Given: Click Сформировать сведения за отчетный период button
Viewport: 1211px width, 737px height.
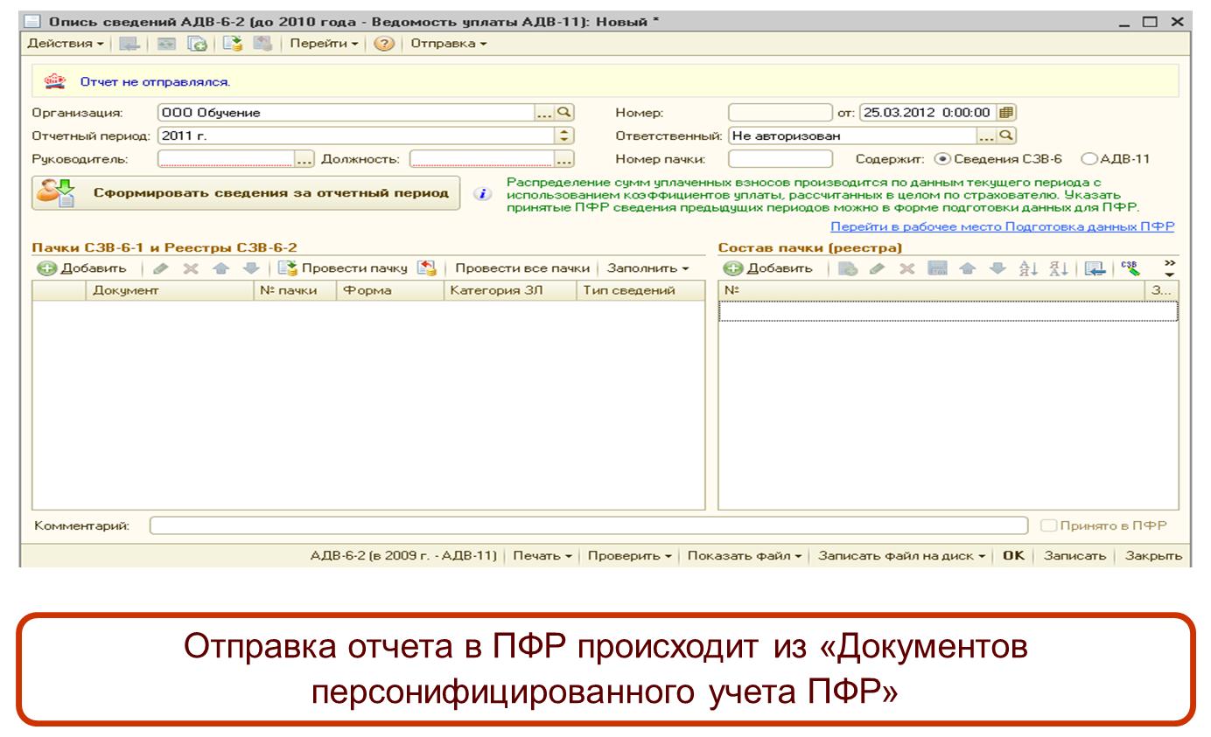Looking at the screenshot, I should (x=246, y=193).
